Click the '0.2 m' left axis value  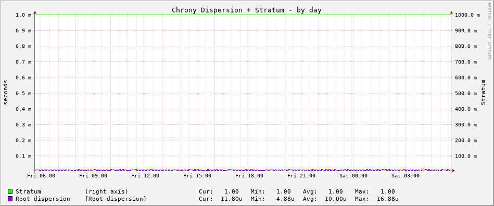(23, 140)
